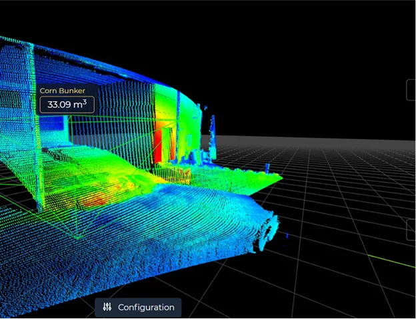Click the sliders icon beside Configuration
The width and height of the screenshot is (416, 319).
tap(108, 307)
